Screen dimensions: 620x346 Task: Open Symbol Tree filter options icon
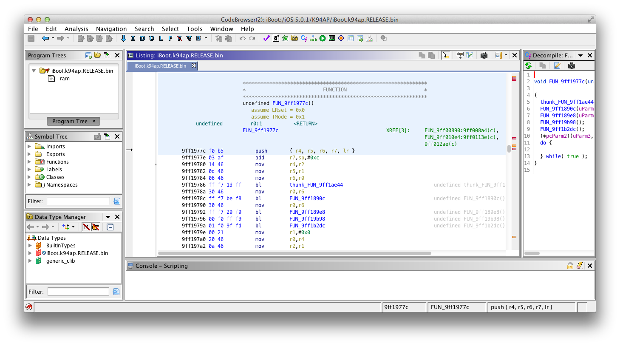(x=117, y=201)
